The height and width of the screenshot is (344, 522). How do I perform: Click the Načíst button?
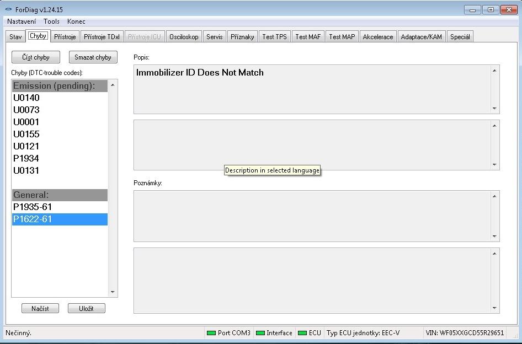[x=40, y=309]
